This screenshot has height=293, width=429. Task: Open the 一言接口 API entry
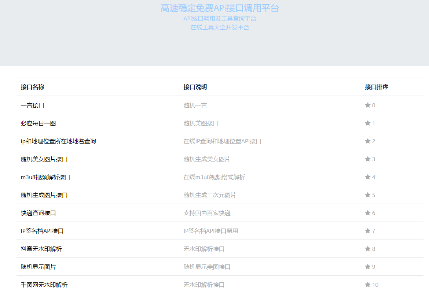click(32, 105)
